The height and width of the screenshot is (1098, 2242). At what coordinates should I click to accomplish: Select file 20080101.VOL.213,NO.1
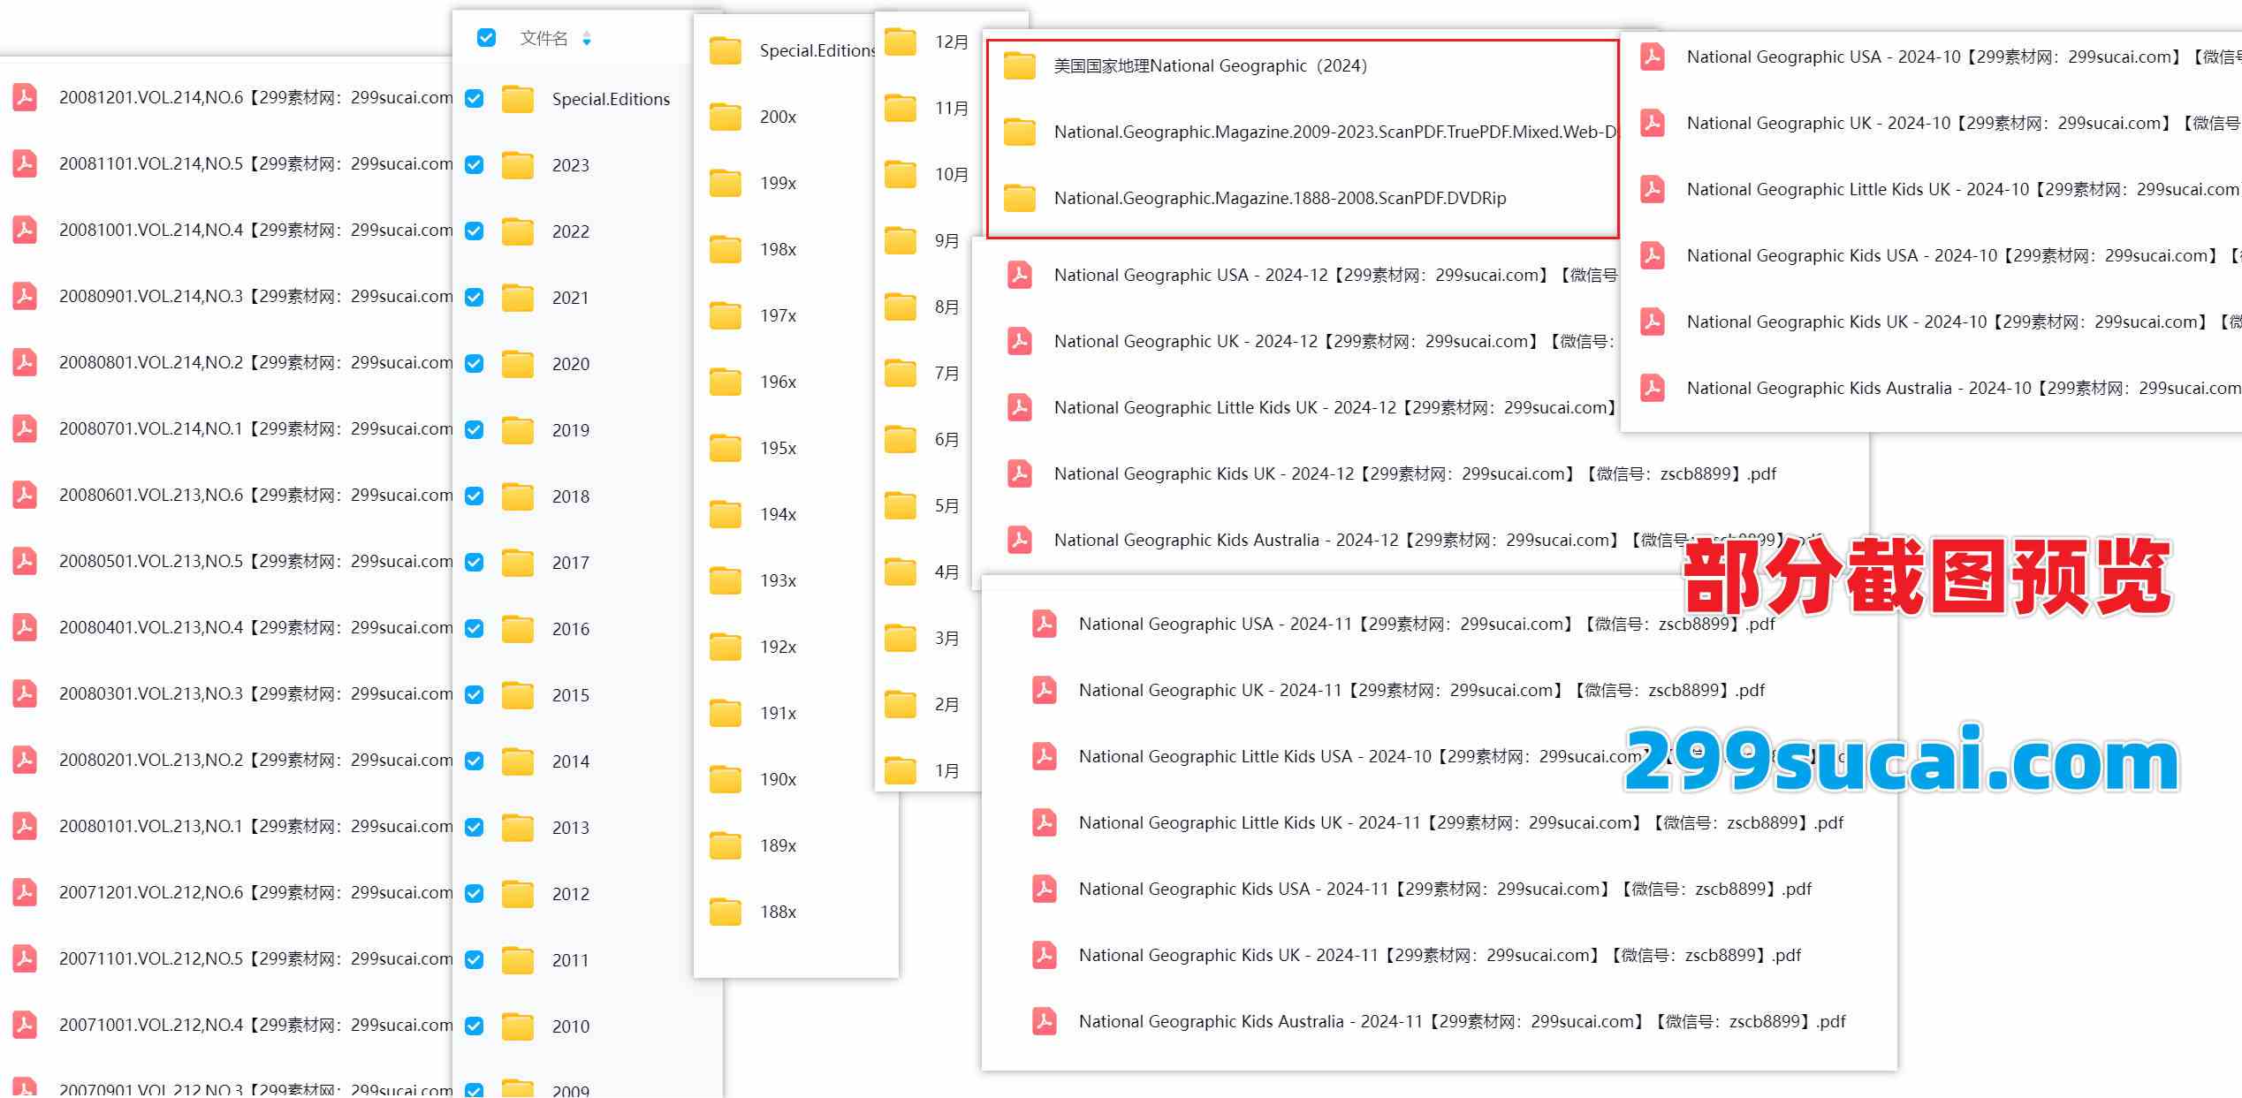tap(256, 826)
